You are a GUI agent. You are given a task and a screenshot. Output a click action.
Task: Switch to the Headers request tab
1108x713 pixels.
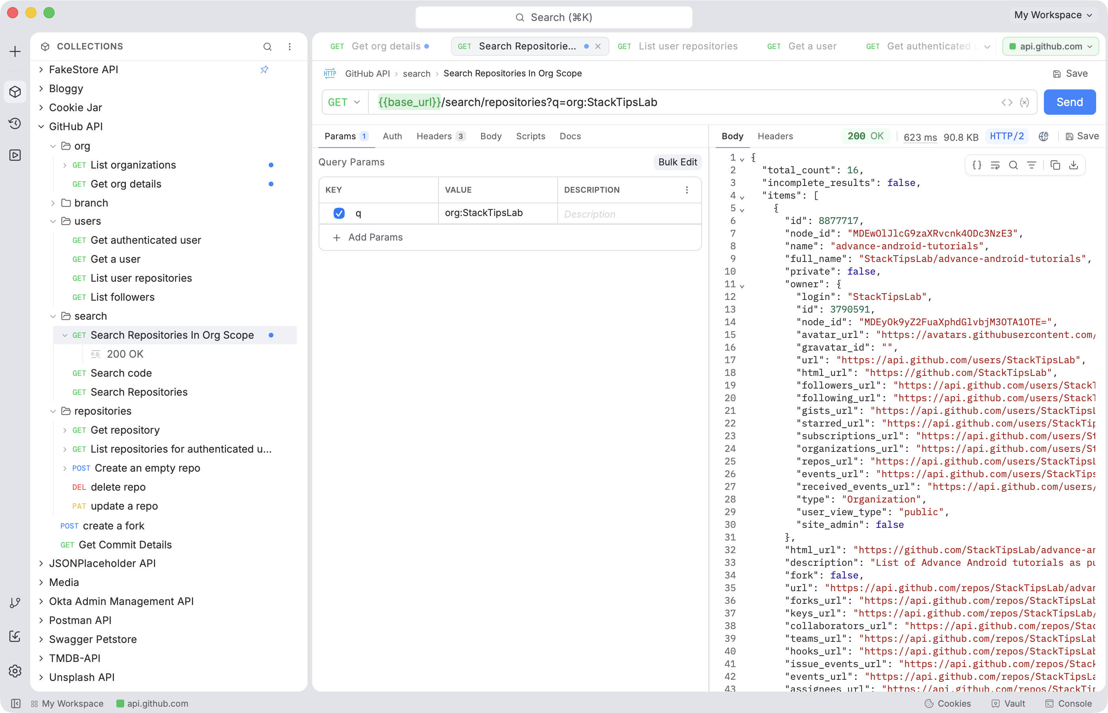(441, 136)
